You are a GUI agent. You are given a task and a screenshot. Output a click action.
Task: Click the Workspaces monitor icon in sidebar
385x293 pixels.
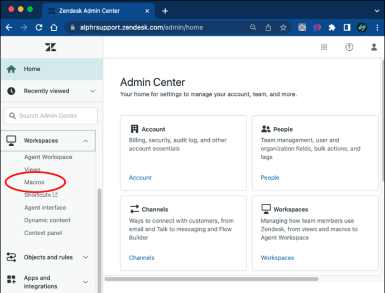point(11,141)
